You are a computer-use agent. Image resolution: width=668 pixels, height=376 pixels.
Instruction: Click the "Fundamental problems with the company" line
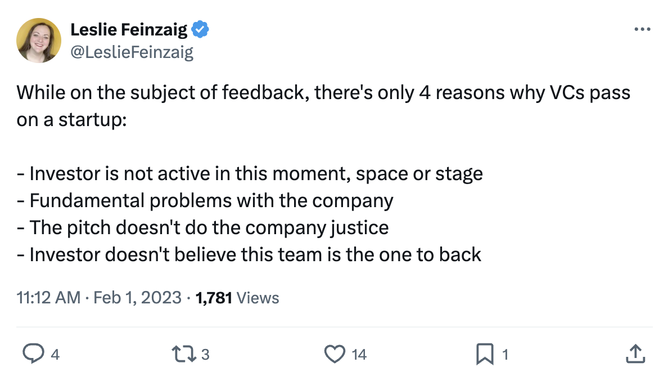[x=211, y=200]
